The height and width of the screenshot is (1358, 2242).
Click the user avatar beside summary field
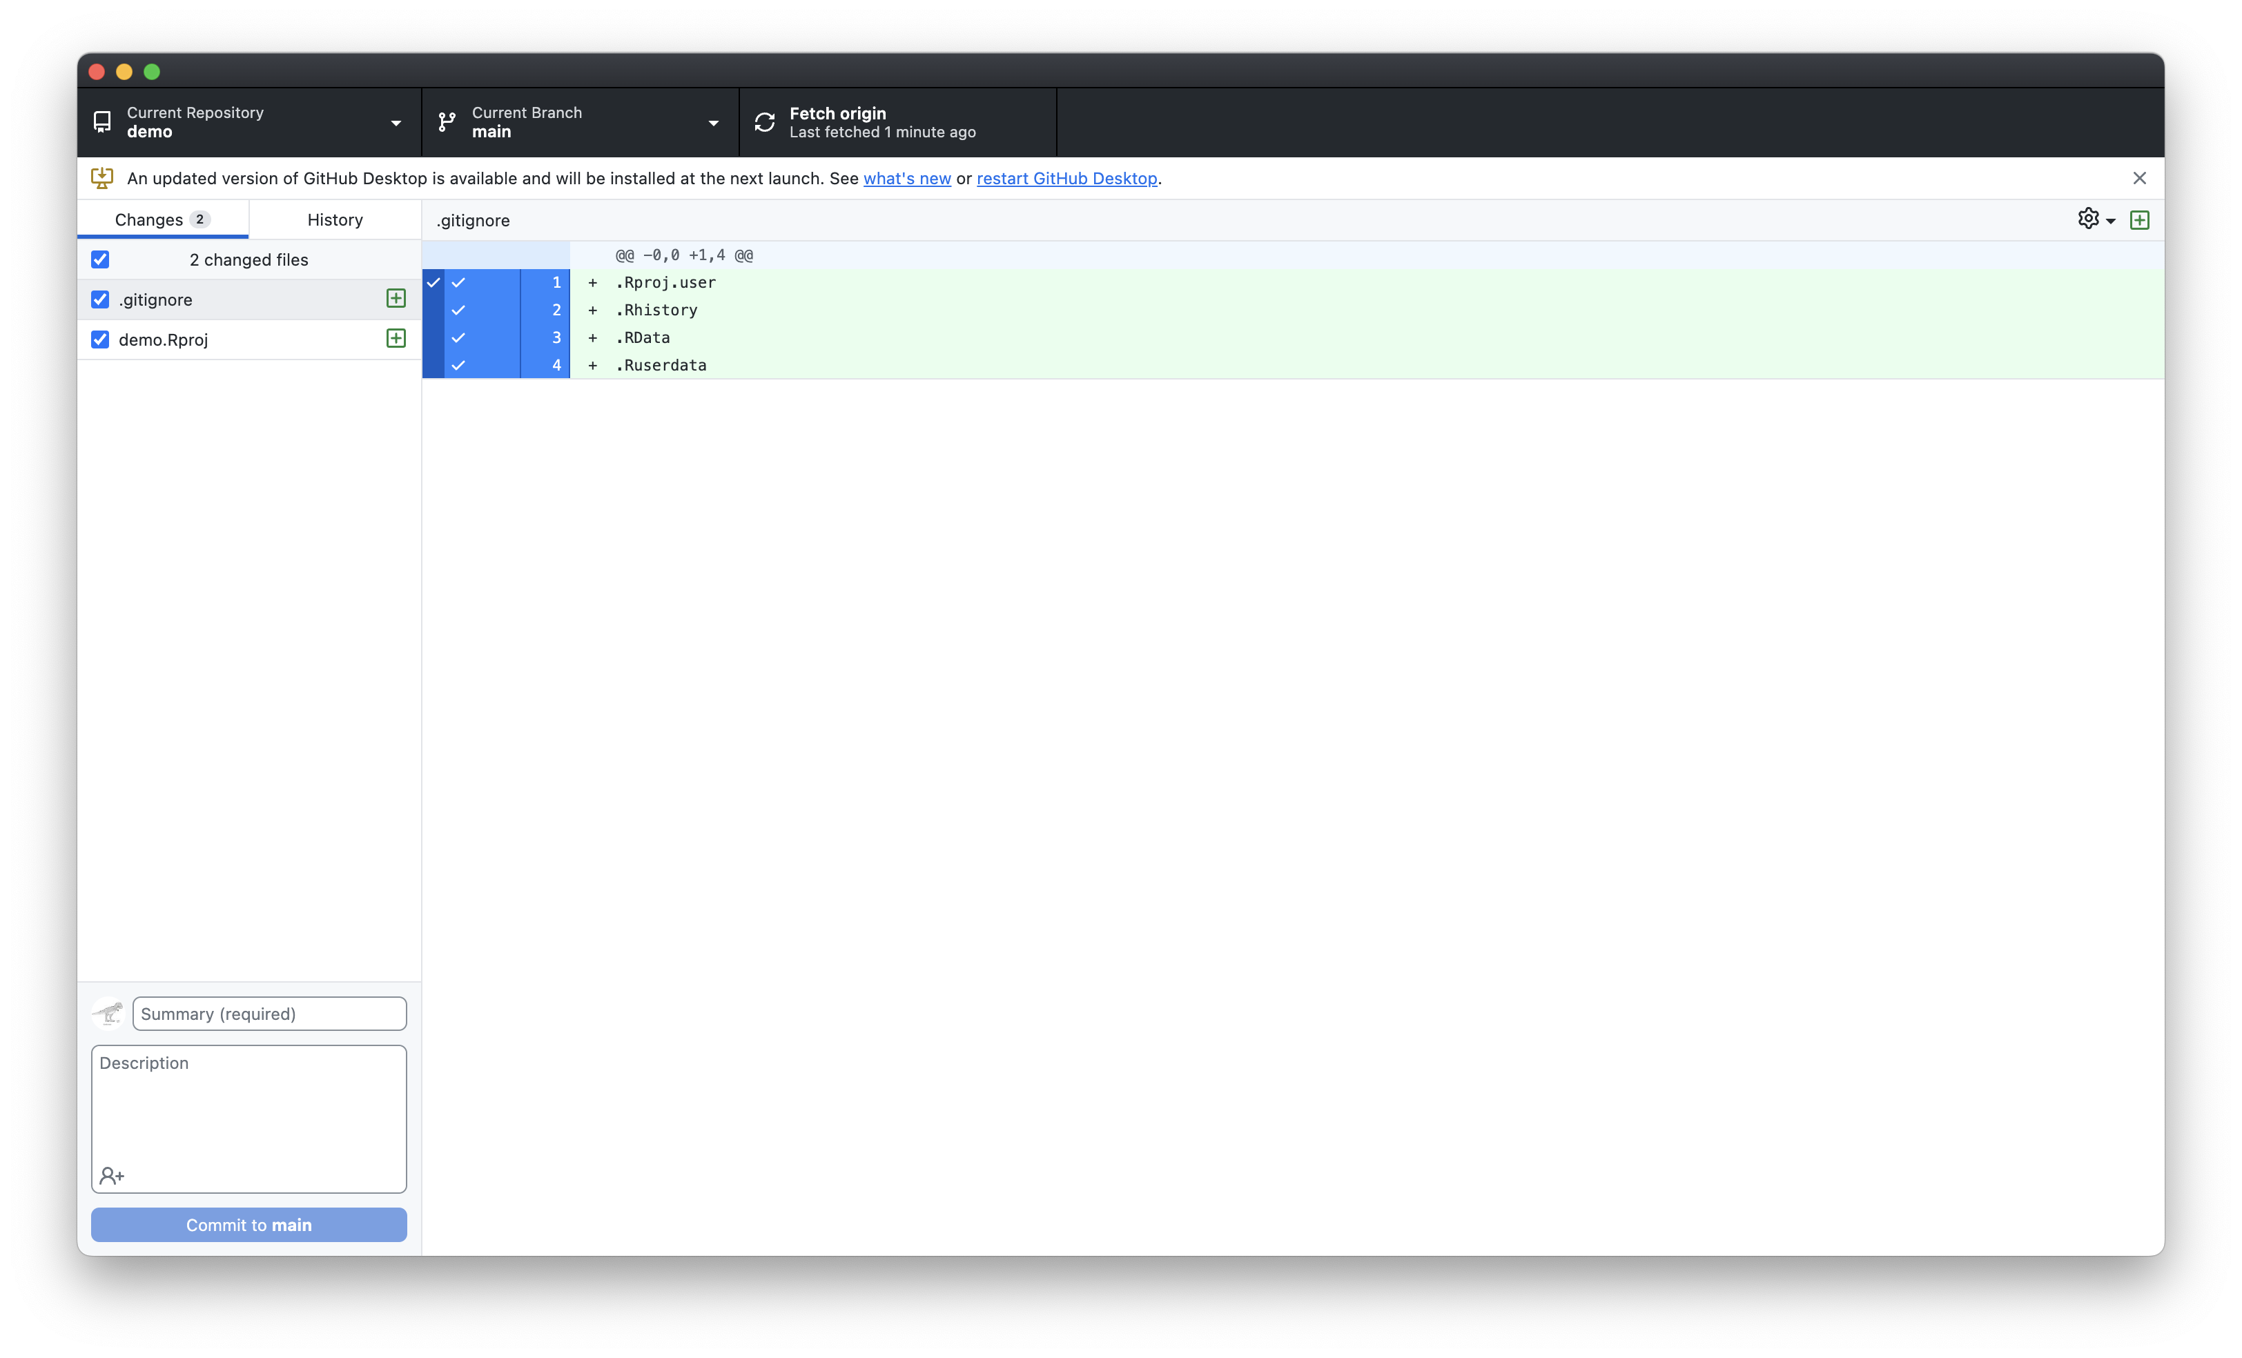pos(108,1013)
